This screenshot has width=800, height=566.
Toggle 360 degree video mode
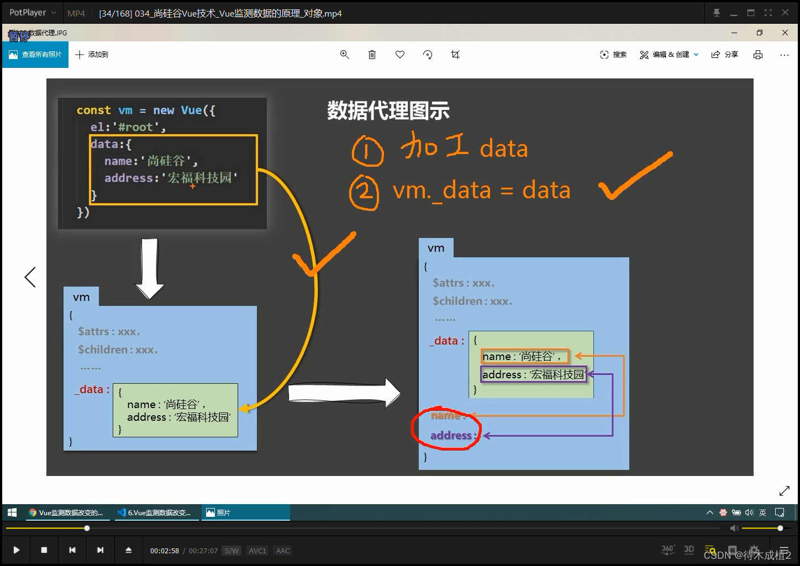click(x=668, y=549)
